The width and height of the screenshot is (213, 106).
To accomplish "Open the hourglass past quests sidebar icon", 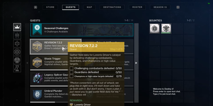I will coord(17,68).
